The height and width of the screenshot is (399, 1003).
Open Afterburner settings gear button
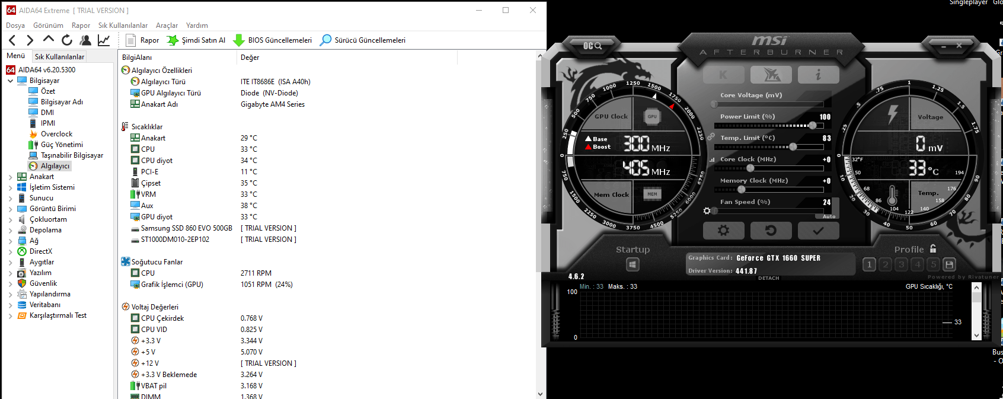click(x=723, y=231)
